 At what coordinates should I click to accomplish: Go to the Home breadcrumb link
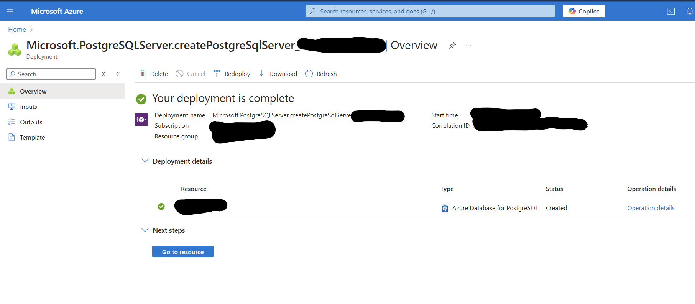[17, 30]
